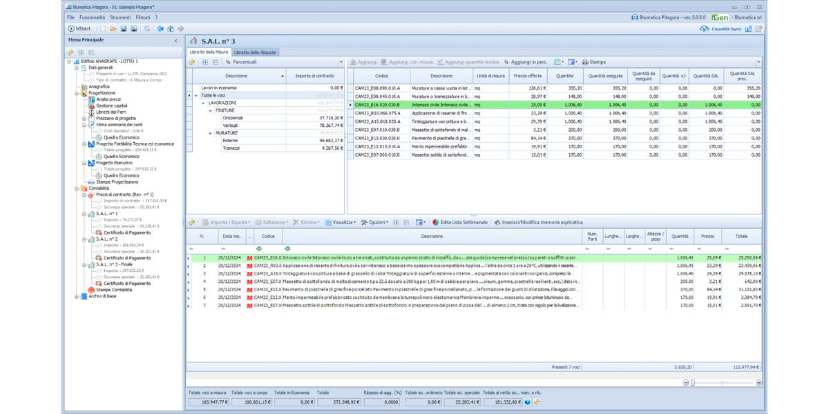Click the home navigation icon
The height and width of the screenshot is (414, 829).
click(x=171, y=29)
